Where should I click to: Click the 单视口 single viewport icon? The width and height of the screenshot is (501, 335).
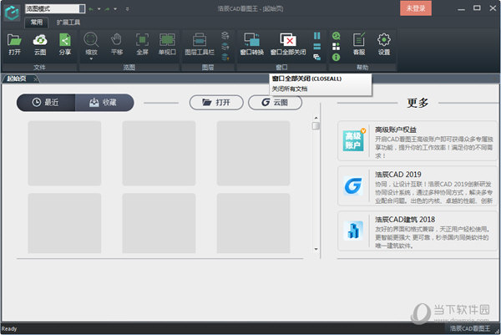point(167,43)
